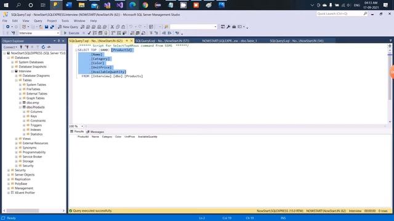
Task: Toggle Include Actual Execution Plan
Action: [x=113, y=33]
